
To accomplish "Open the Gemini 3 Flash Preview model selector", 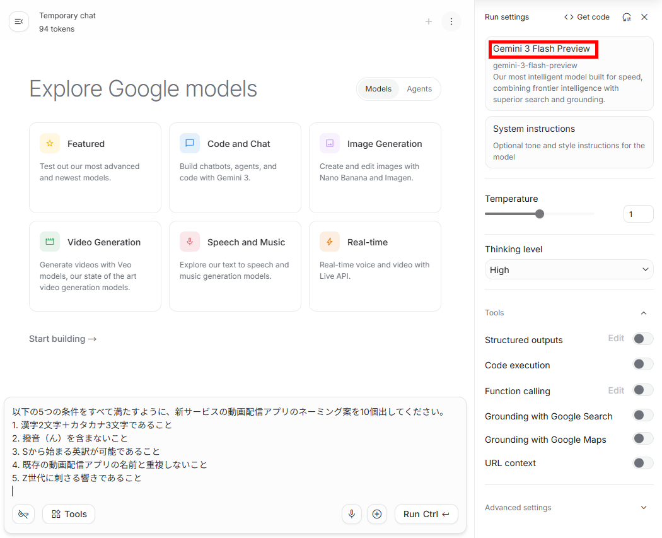I will pos(569,74).
